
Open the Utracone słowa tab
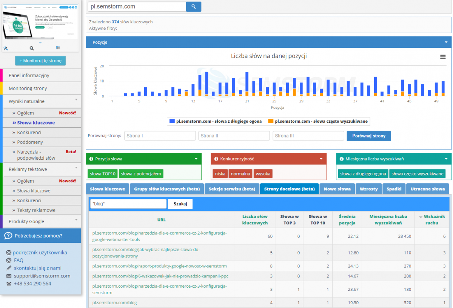(428, 189)
